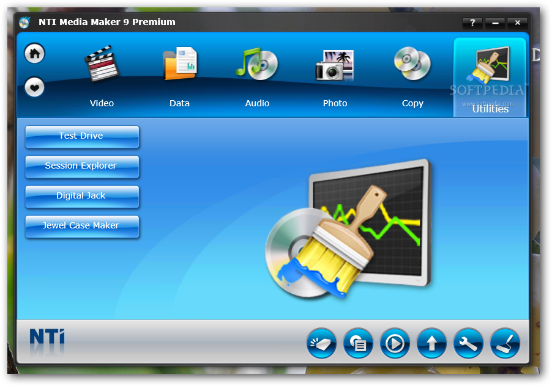
Task: Open the Video clapperboard icon
Action: [x=102, y=64]
